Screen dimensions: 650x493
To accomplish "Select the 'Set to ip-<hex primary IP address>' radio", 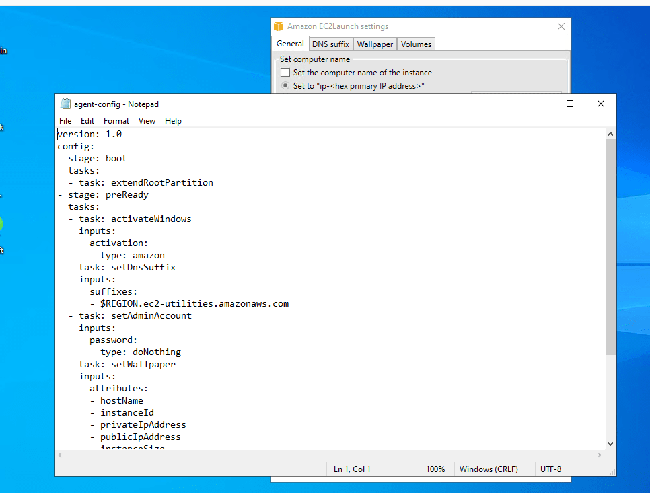I will coord(285,86).
